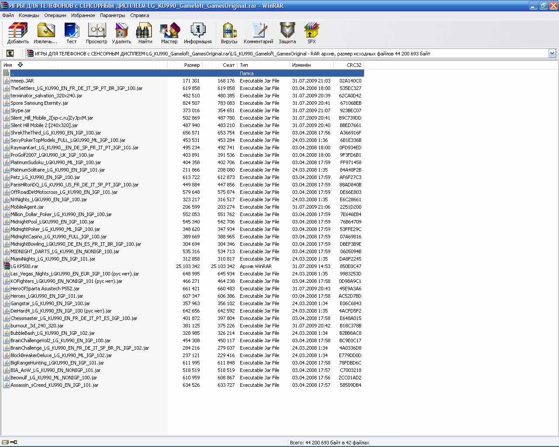559x447 pixels.
Task: Select Silent Hill Mobile 2 [240x320].jar
Action: point(44,125)
